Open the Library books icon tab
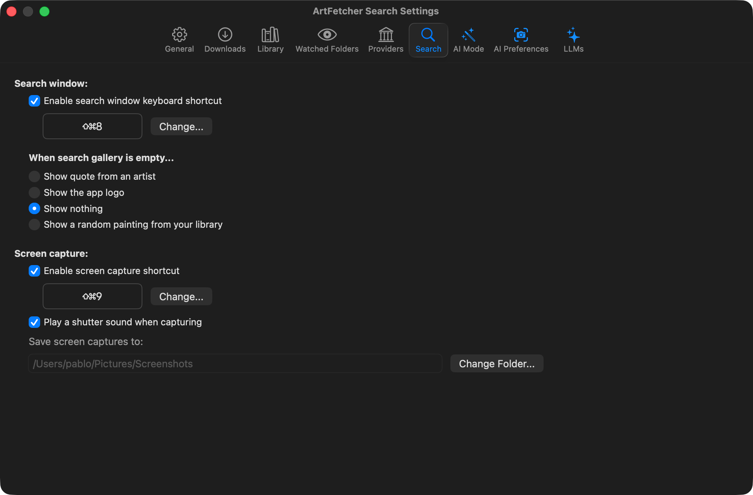The height and width of the screenshot is (495, 753). [270, 40]
